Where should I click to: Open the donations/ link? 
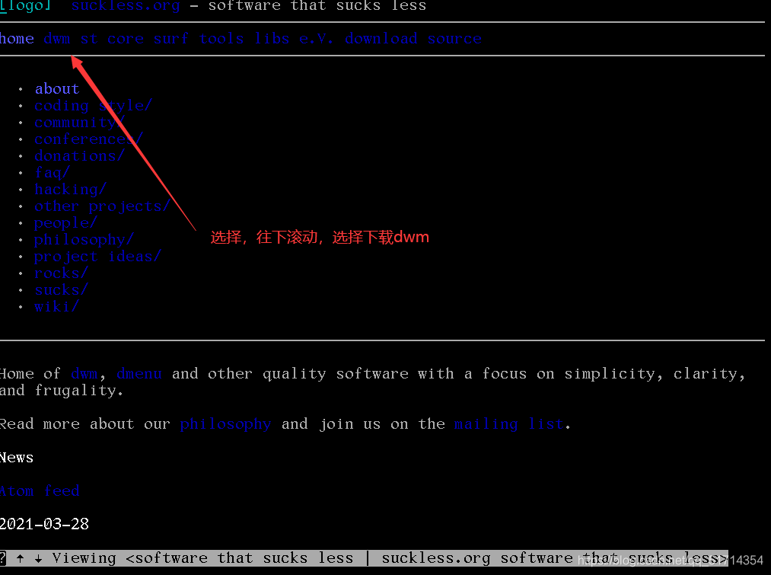click(x=80, y=155)
